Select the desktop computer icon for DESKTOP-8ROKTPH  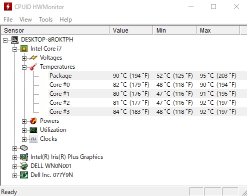14,40
